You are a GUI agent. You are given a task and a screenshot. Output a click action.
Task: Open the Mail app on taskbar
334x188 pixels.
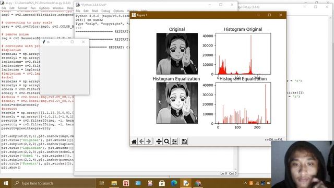(x=138, y=183)
